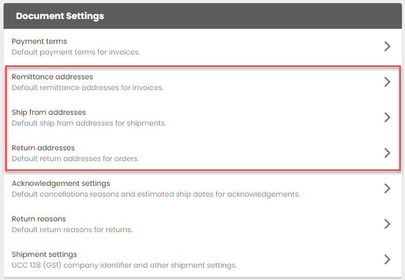
Task: Open the Payment terms title
Action: 39,41
